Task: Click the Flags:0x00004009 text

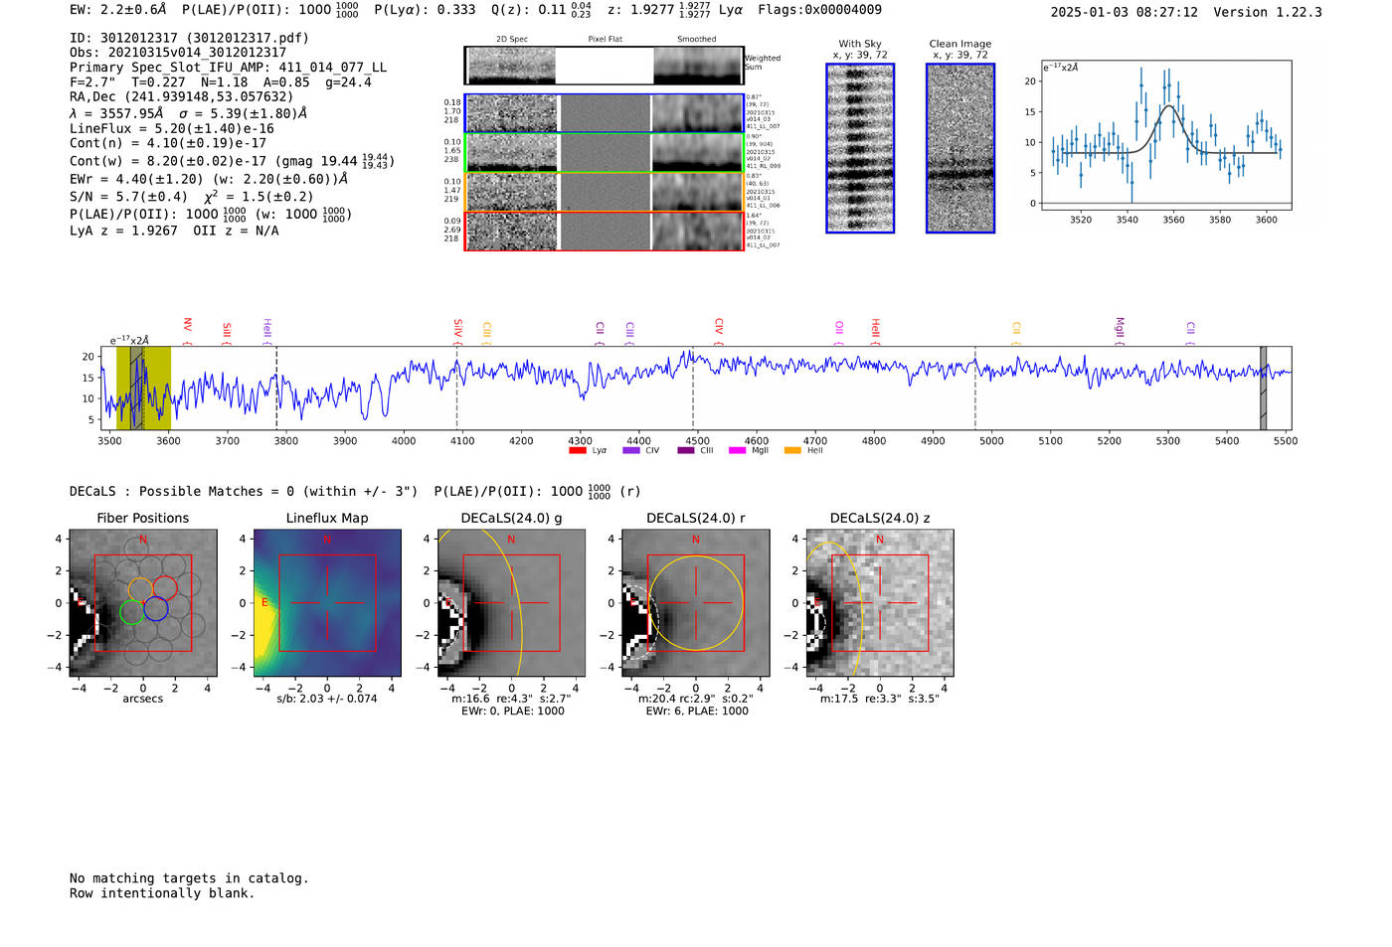Action: pyautogui.click(x=819, y=10)
